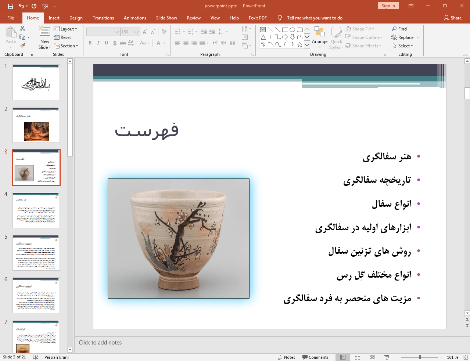
Task: Click the Sign in button
Action: (388, 6)
